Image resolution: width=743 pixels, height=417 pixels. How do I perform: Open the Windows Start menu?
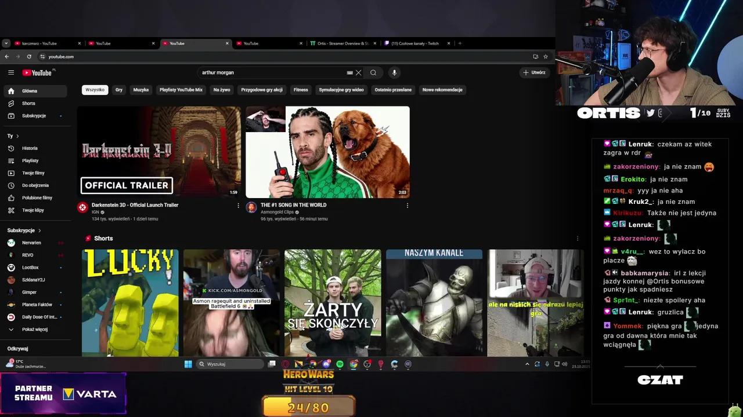pyautogui.click(x=188, y=364)
